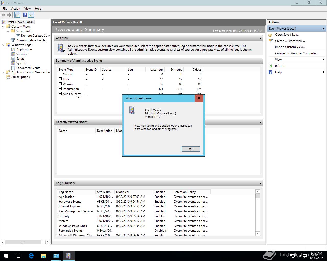Click the Administrative Events filter icon
The image size is (327, 261).
pyautogui.click(x=13, y=40)
